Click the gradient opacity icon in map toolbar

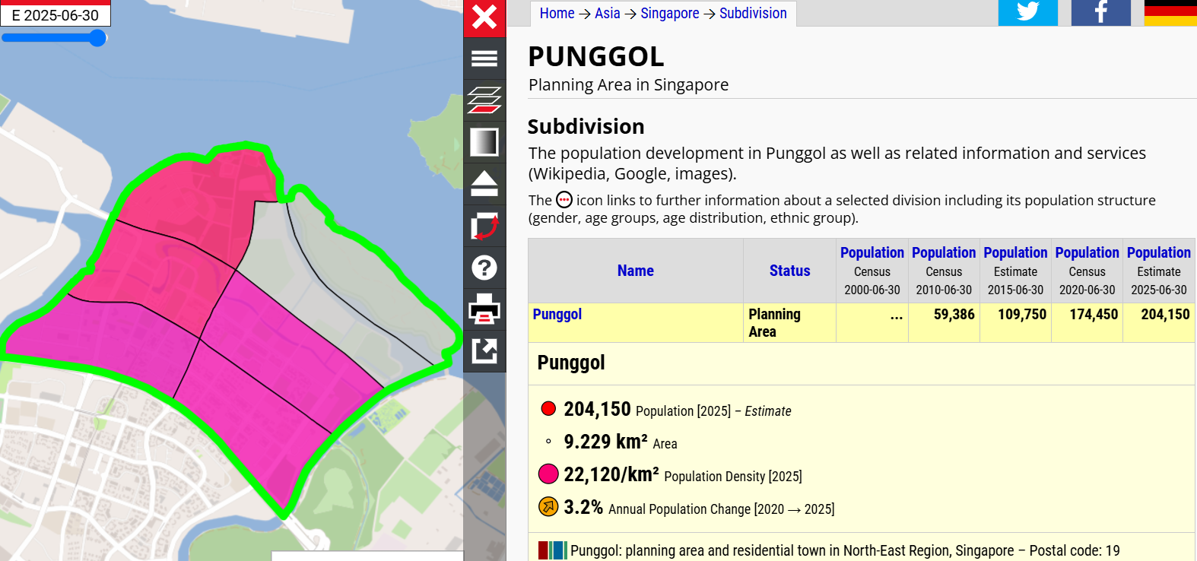[x=484, y=142]
